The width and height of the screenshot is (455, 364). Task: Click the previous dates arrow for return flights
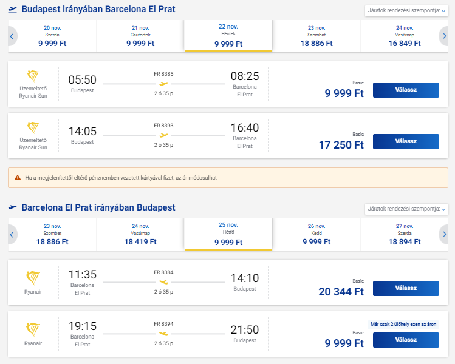click(x=12, y=234)
